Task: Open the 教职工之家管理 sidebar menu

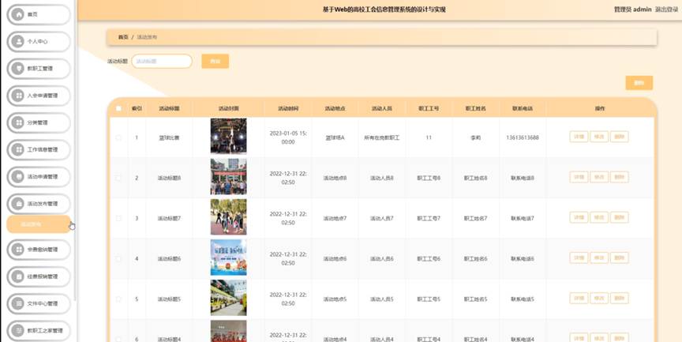Action: (38, 330)
